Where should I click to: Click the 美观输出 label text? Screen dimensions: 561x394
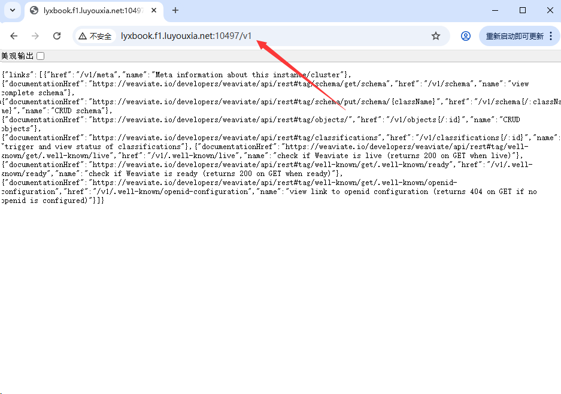tap(17, 56)
